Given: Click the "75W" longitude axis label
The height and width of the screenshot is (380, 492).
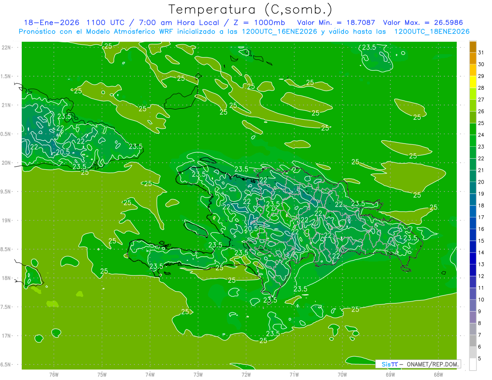Looking at the screenshot, I should 102,374.
